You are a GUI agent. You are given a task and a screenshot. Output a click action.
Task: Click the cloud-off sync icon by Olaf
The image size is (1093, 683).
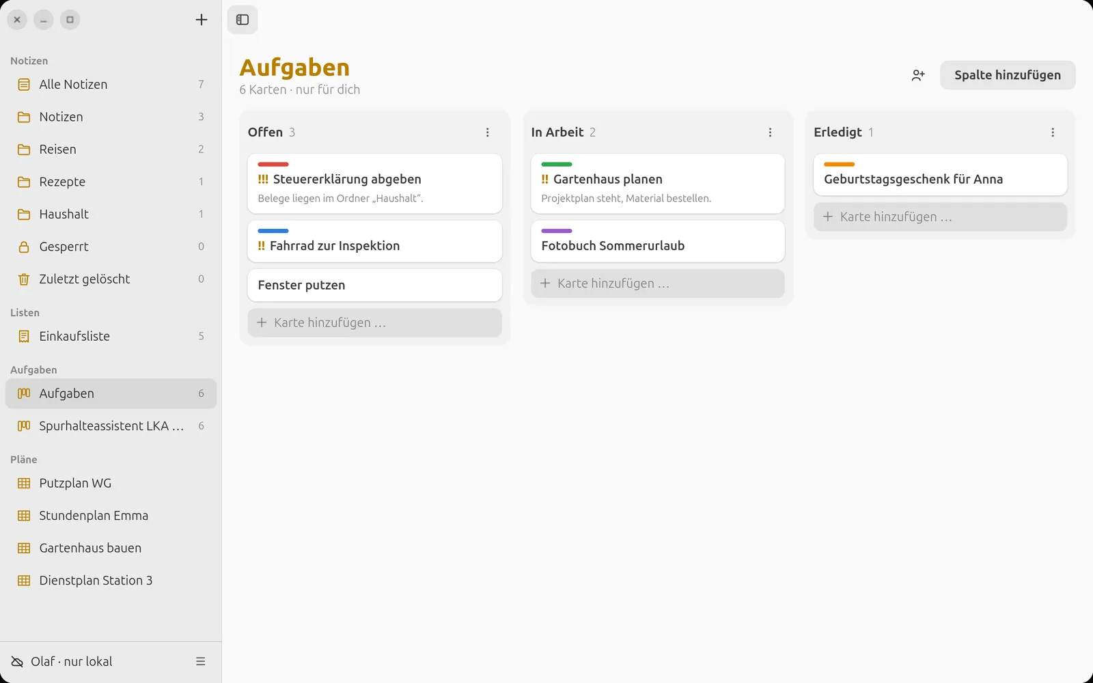click(x=17, y=661)
